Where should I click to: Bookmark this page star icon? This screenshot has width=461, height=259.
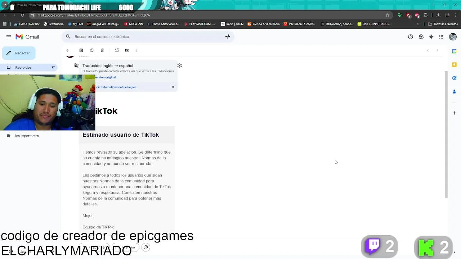pyautogui.click(x=388, y=15)
